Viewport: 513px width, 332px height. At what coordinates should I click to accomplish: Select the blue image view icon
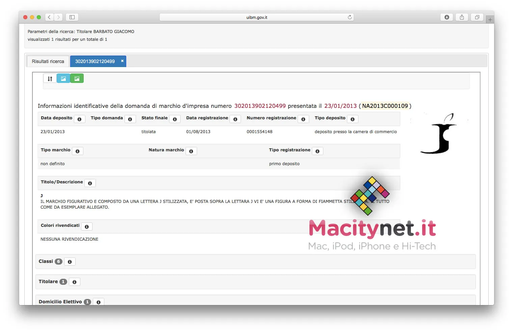63,78
